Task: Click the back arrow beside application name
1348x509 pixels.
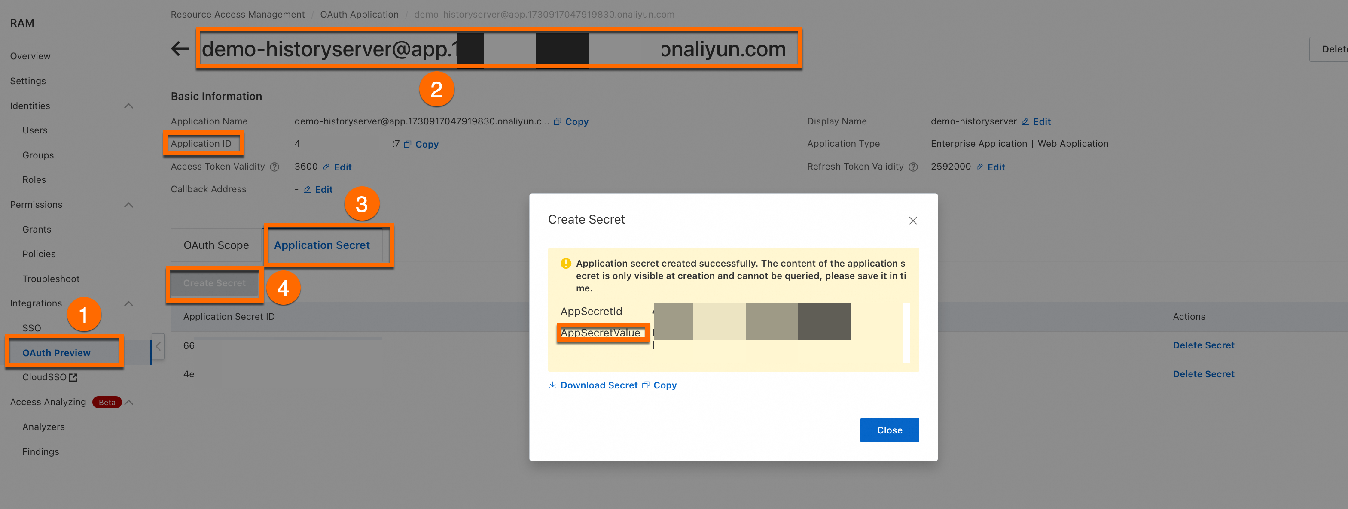Action: click(180, 49)
